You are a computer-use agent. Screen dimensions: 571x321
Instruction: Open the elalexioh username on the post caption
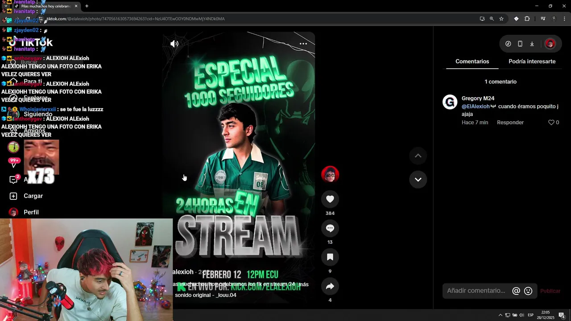point(183,272)
